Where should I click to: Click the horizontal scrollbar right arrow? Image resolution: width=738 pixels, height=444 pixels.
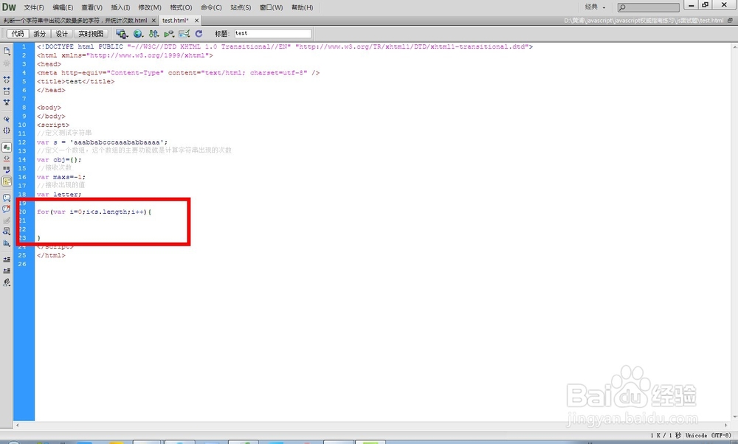coord(725,425)
